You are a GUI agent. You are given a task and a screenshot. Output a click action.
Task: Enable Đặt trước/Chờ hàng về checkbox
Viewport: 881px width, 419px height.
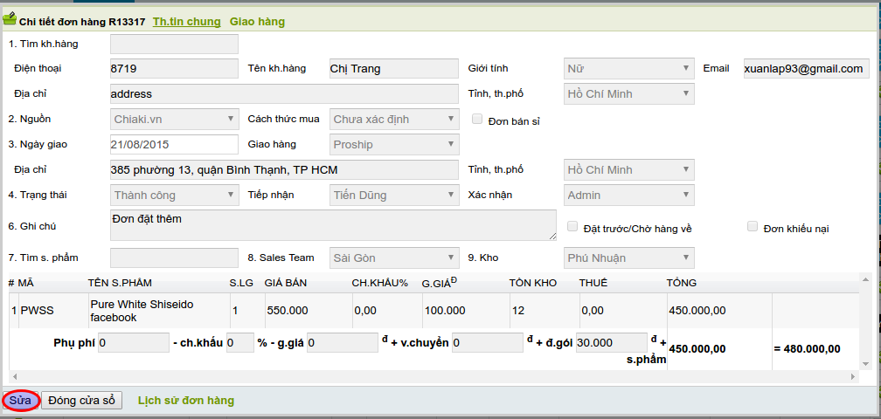[572, 227]
